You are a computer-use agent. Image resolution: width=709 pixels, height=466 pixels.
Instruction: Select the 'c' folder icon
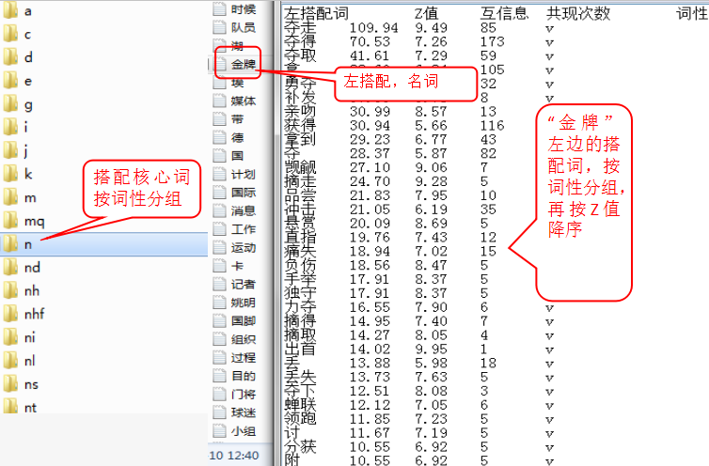click(x=10, y=34)
